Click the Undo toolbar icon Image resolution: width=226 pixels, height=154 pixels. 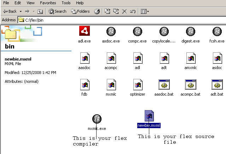coord(133,11)
